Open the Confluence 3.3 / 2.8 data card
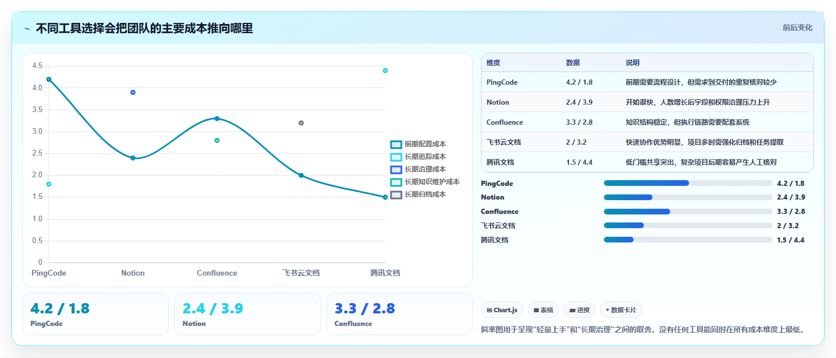Viewport: 836px width, 358px height. pos(400,313)
